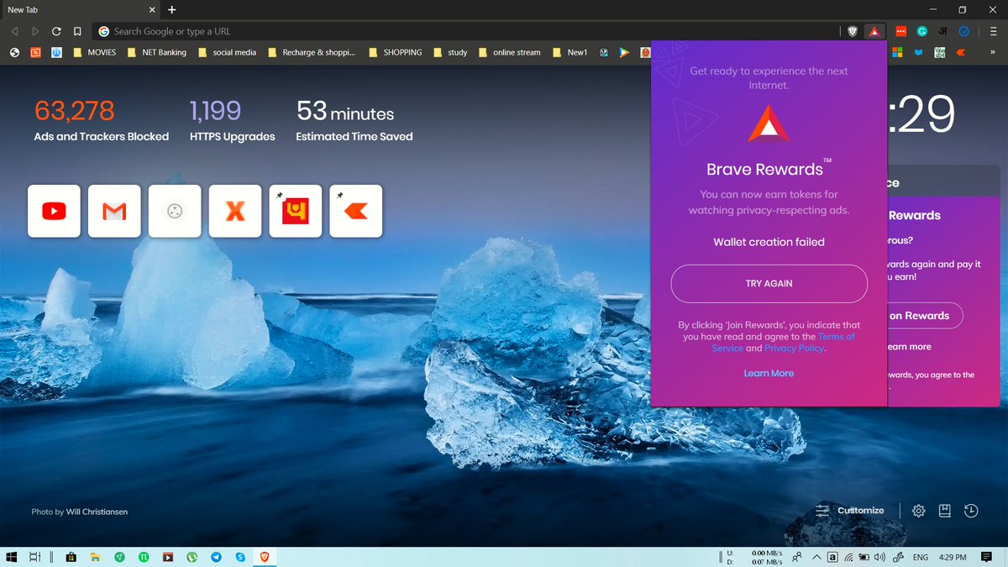The image size is (1008, 567).
Task: Click the TRY AGAIN button
Action: (768, 283)
